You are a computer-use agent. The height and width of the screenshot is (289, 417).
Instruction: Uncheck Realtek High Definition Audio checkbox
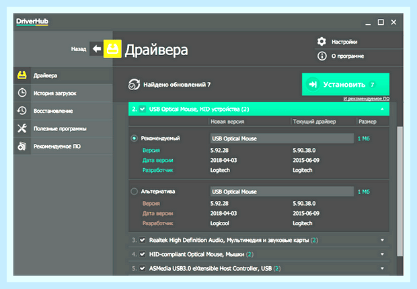(x=143, y=240)
